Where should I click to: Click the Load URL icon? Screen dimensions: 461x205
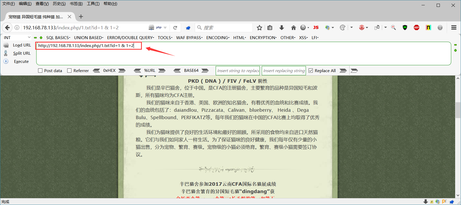coord(6,45)
